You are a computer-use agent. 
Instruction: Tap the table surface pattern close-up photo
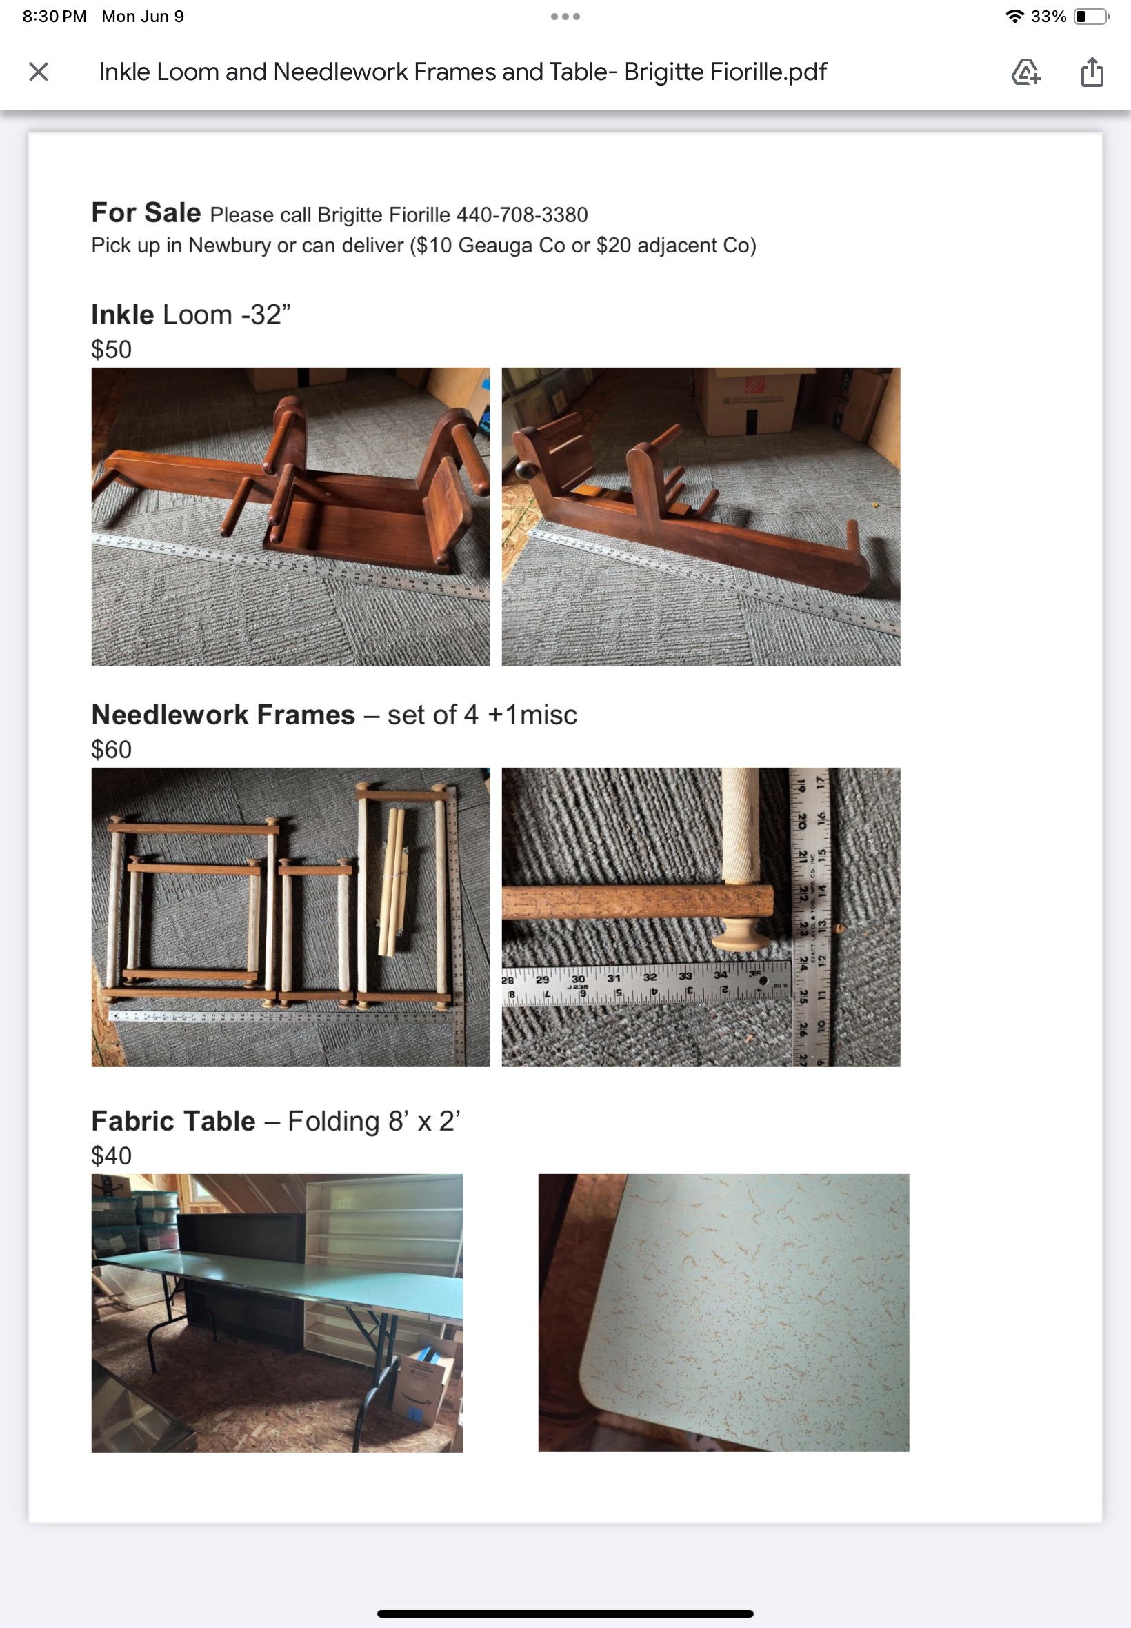(x=723, y=1313)
